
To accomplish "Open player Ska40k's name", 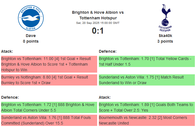I will pyautogui.click(x=165, y=36).
